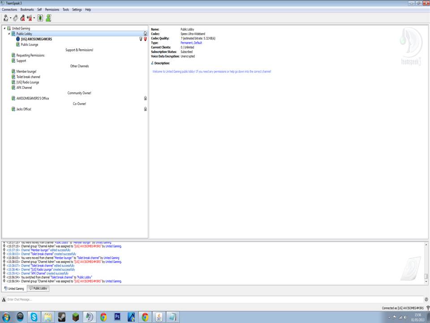Click the Disconnect toolbar icon

(x=16, y=18)
